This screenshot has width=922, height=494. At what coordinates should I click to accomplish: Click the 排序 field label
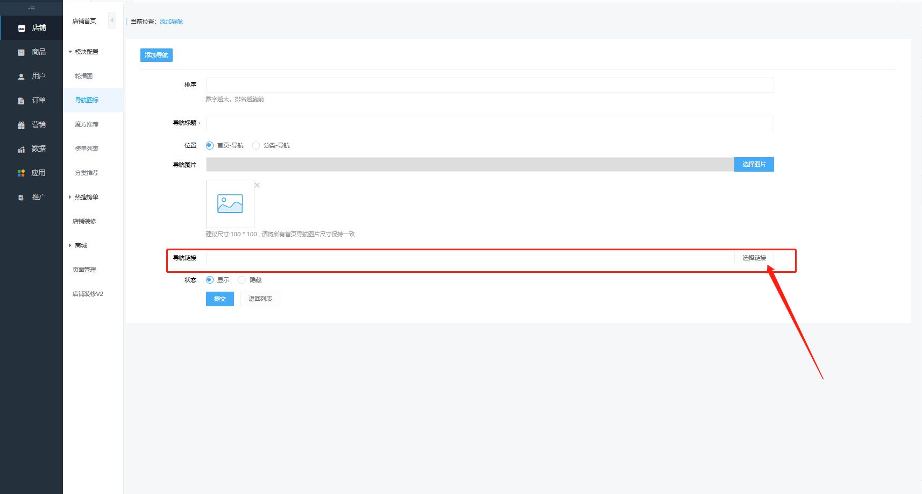coord(190,84)
